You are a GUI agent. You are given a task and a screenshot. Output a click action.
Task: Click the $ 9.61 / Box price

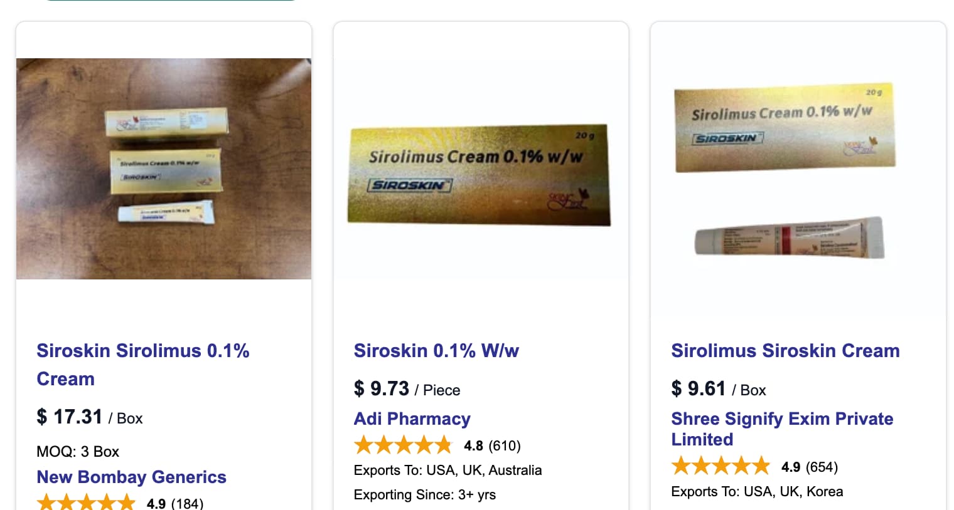click(x=718, y=389)
